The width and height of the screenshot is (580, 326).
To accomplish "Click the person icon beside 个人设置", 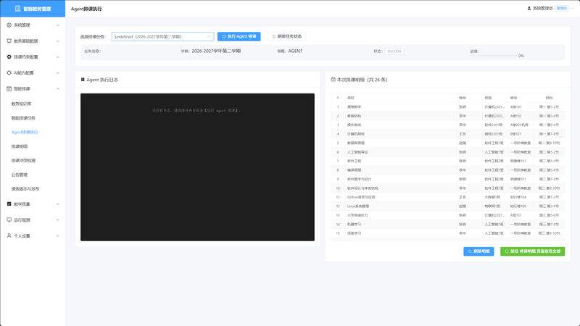I will [9, 236].
